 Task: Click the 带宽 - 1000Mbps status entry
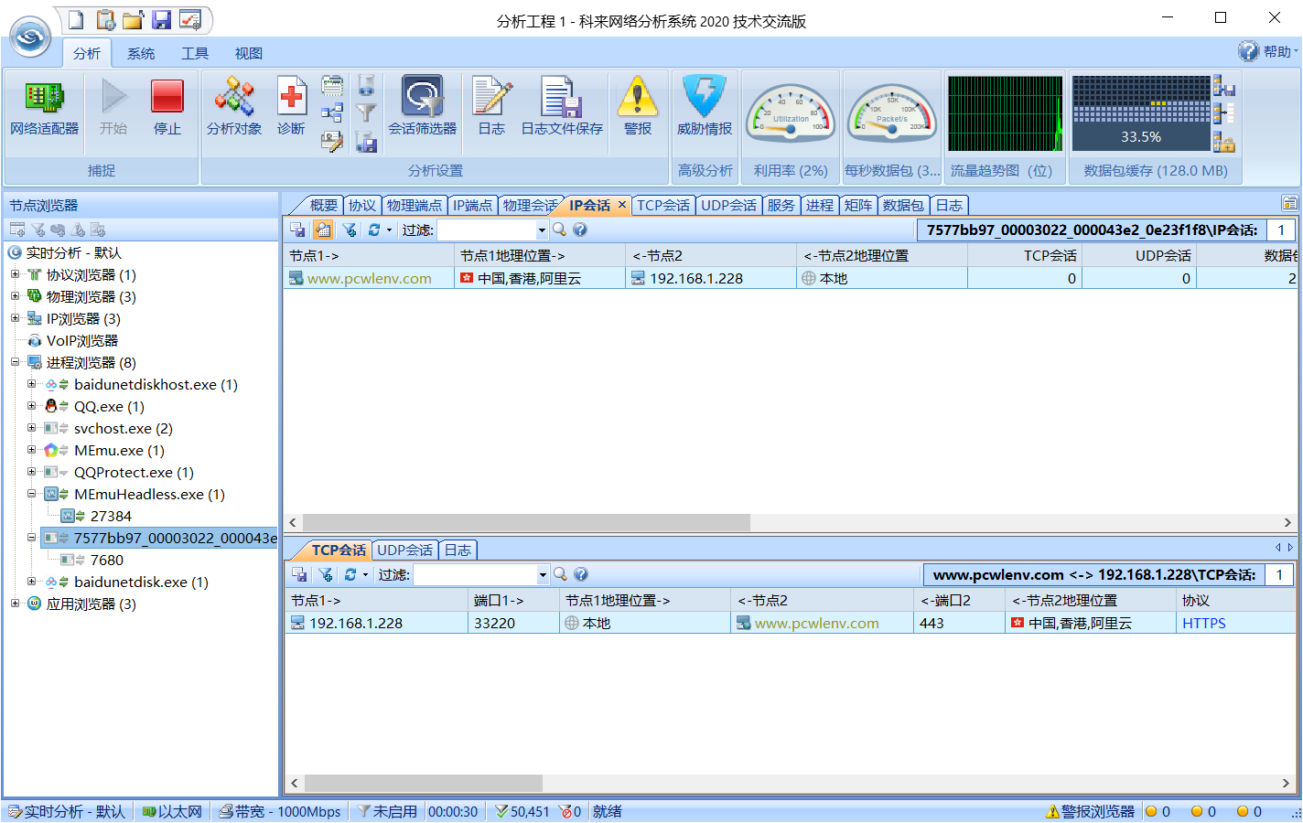click(x=279, y=811)
